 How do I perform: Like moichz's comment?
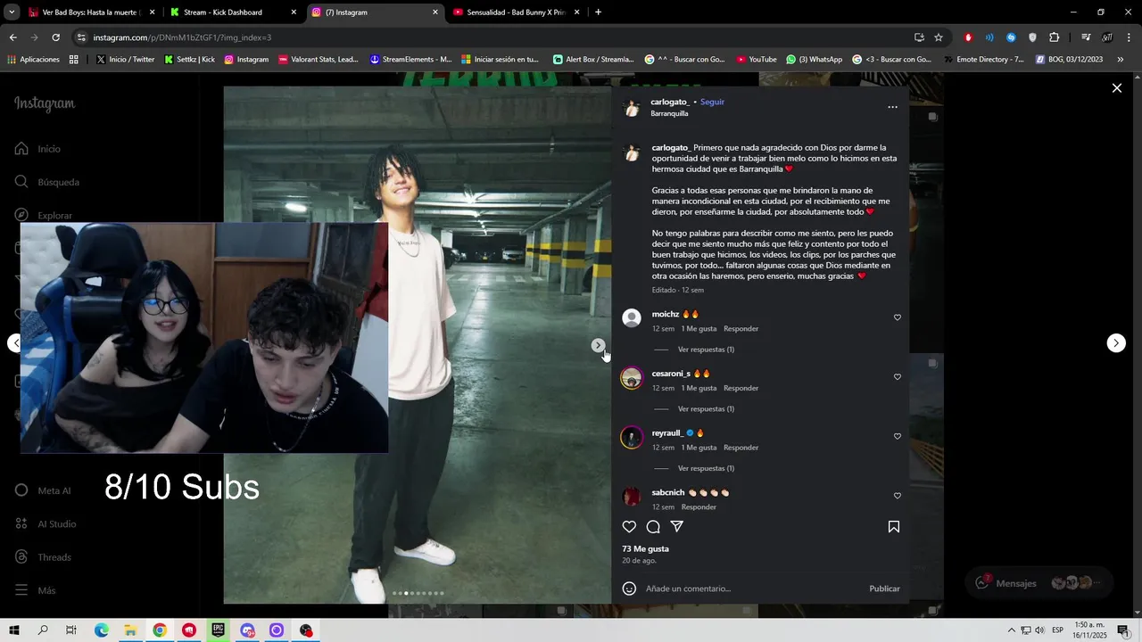coord(898,317)
